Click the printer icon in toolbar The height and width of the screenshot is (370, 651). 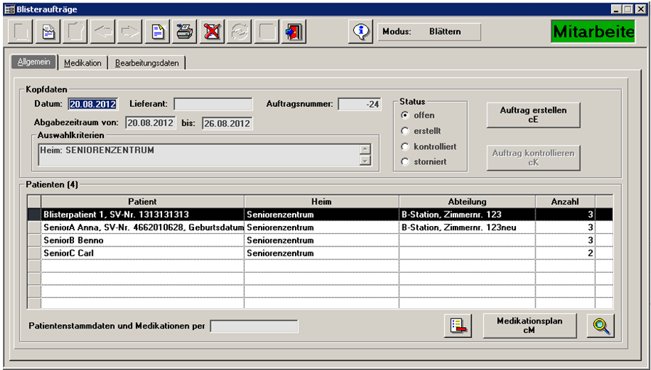point(185,32)
